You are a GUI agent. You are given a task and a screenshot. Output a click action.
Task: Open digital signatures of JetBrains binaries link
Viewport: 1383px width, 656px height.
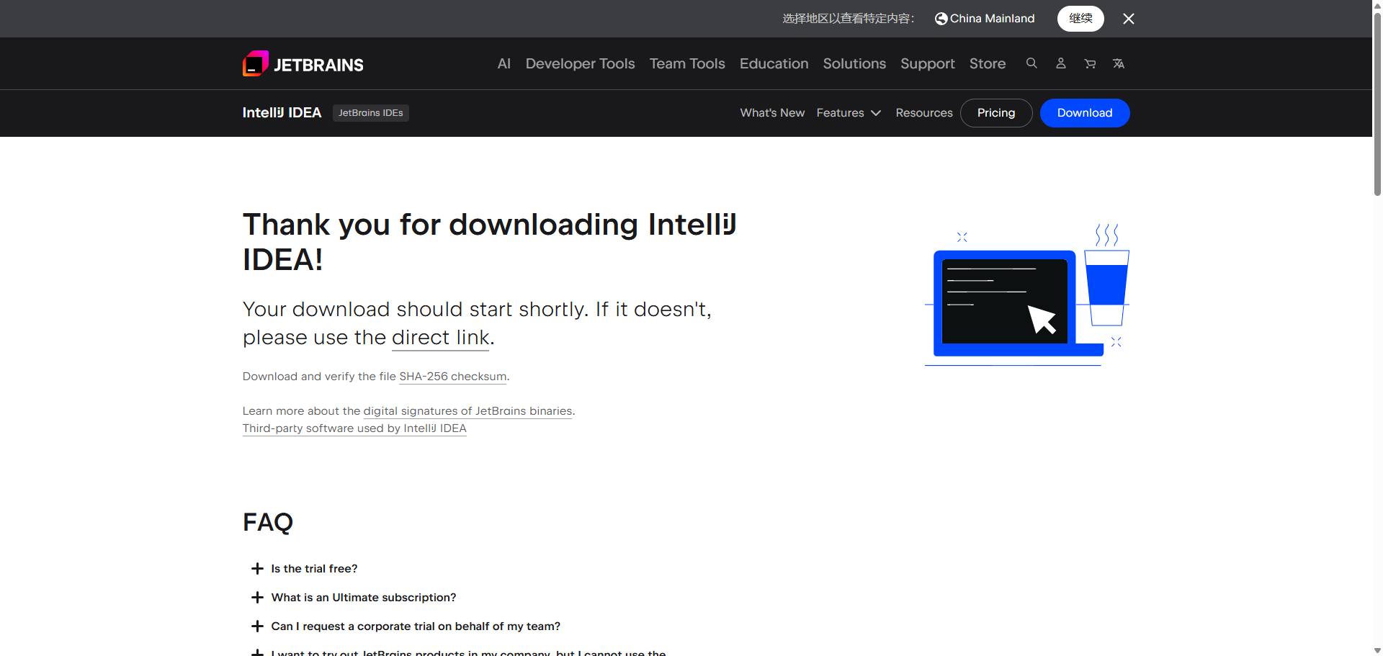point(468,411)
